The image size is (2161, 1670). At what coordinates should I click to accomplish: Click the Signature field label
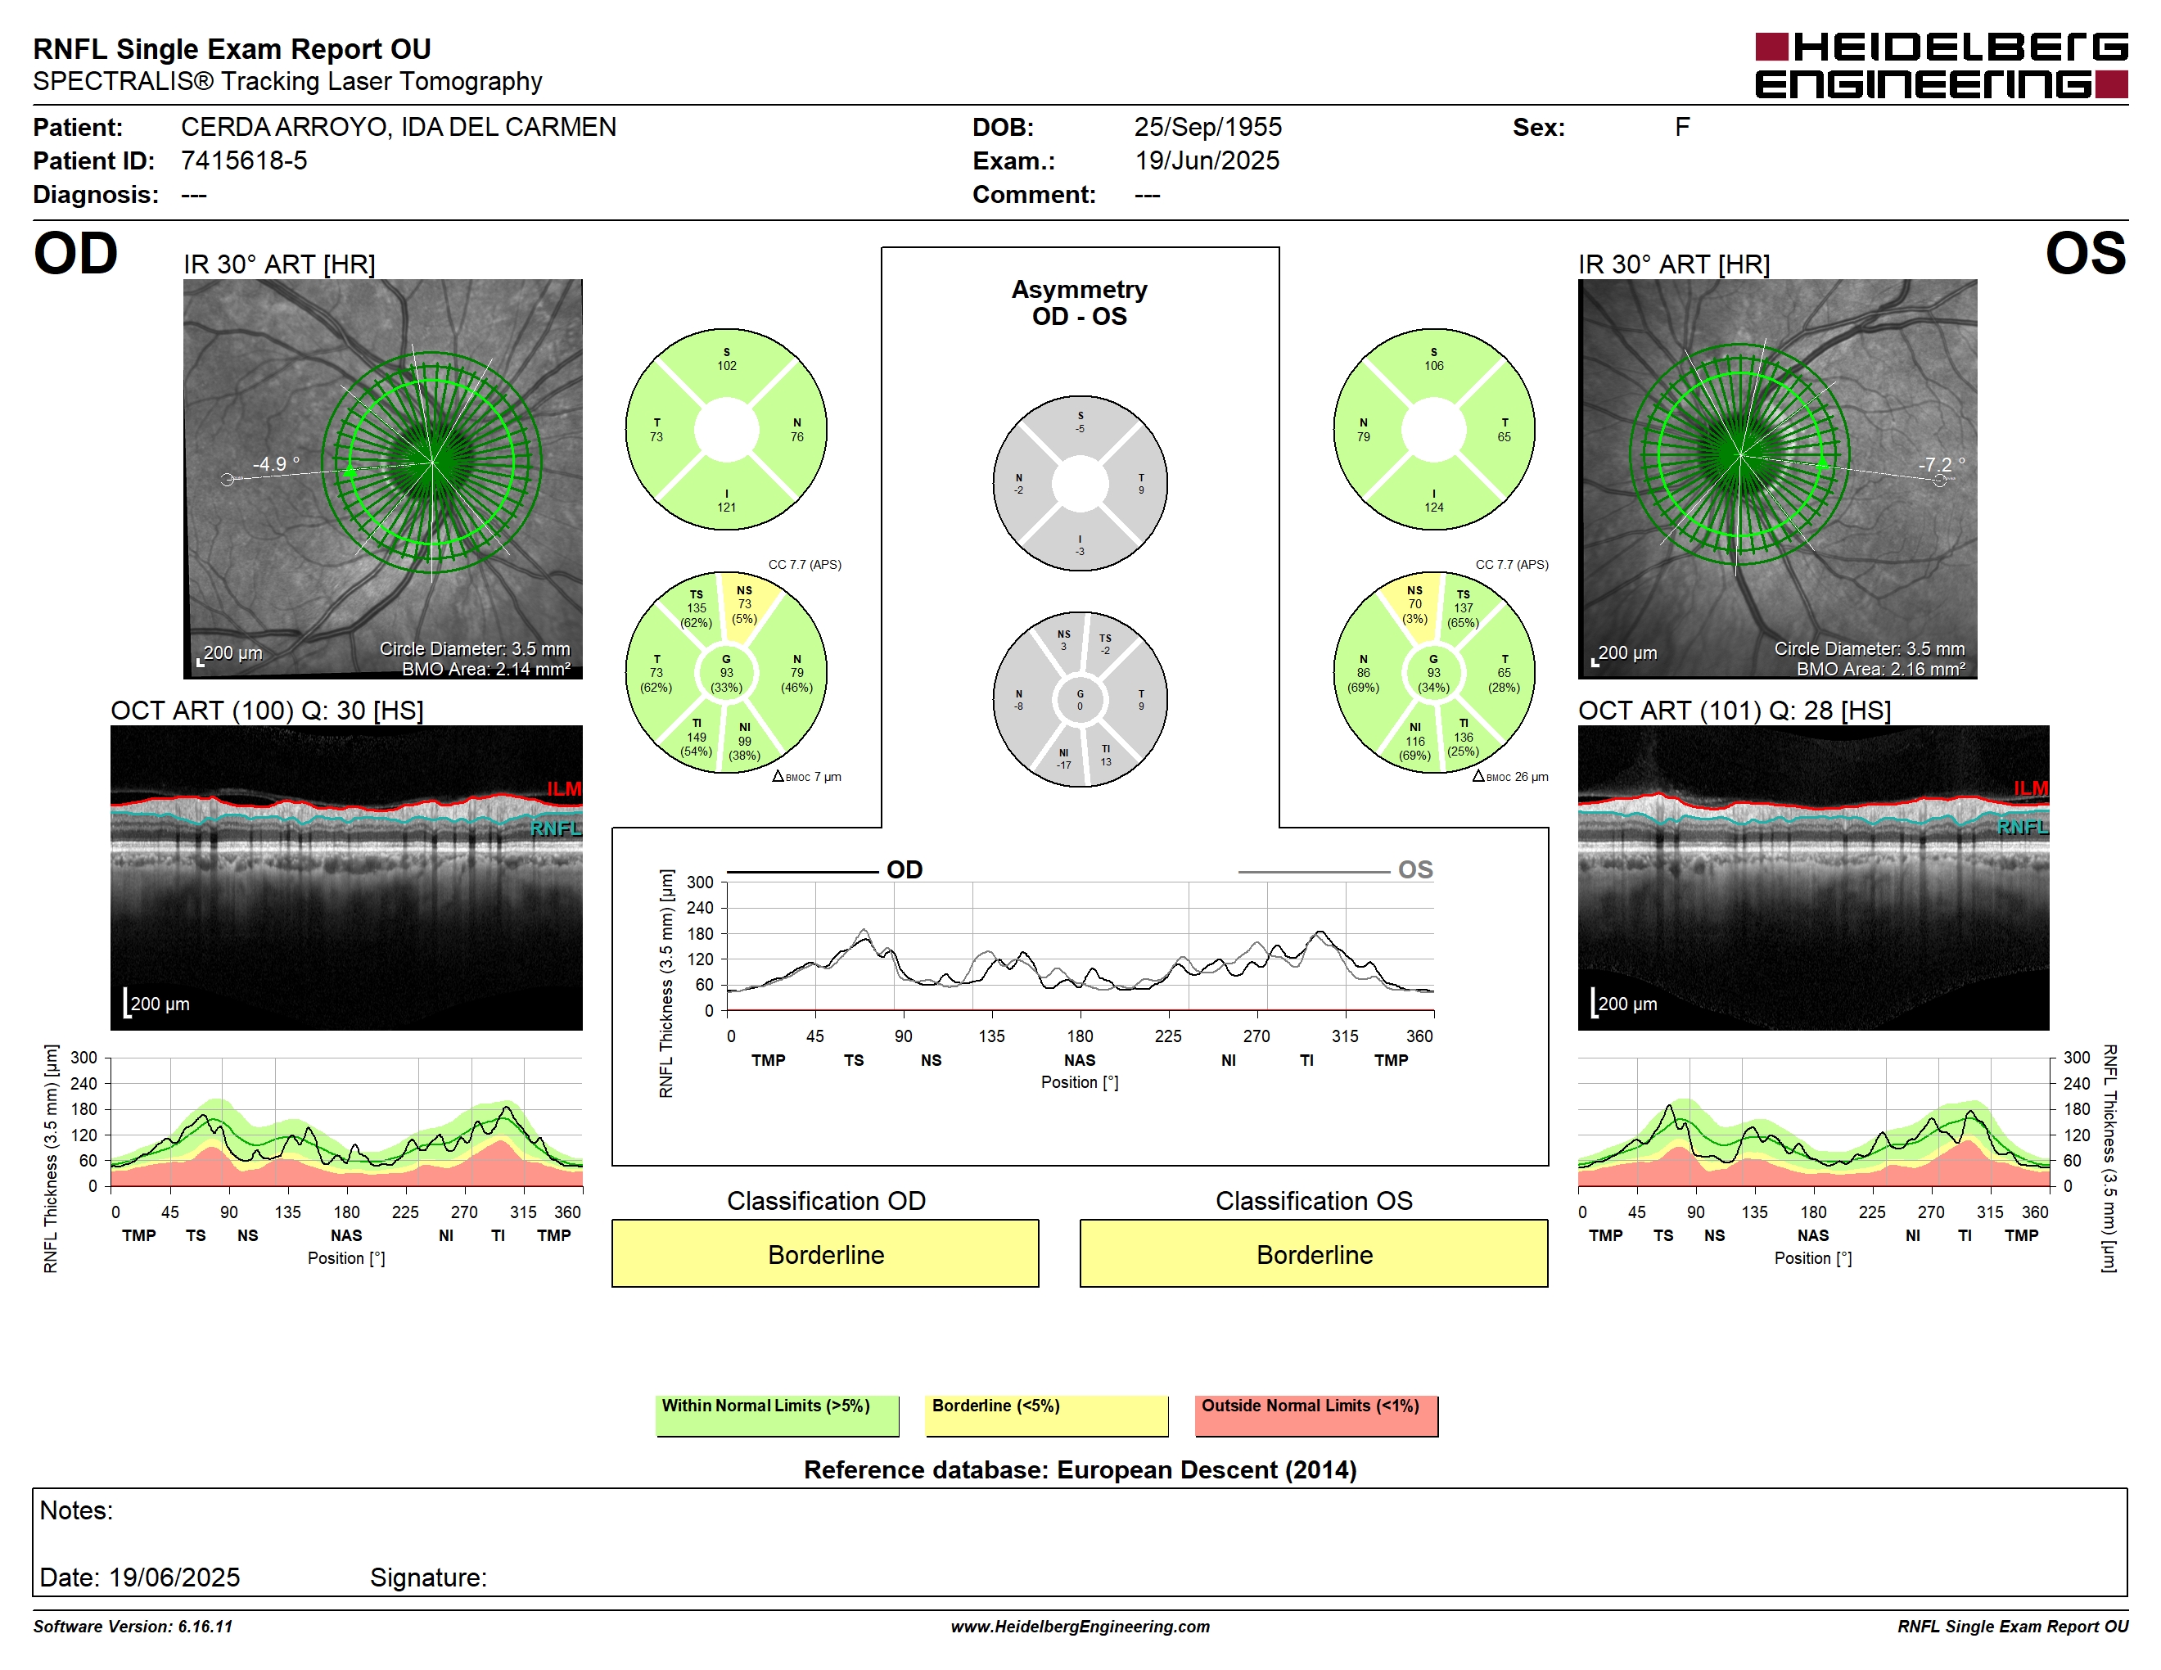tap(427, 1577)
